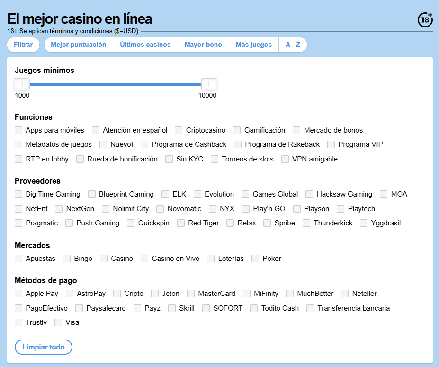Select Transferencia bancaria payment option
Screen dimensions: 439x367
click(x=310, y=308)
